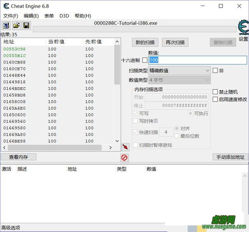Open the 编辑(E) menu
The image size is (249, 232).
tap(31, 16)
